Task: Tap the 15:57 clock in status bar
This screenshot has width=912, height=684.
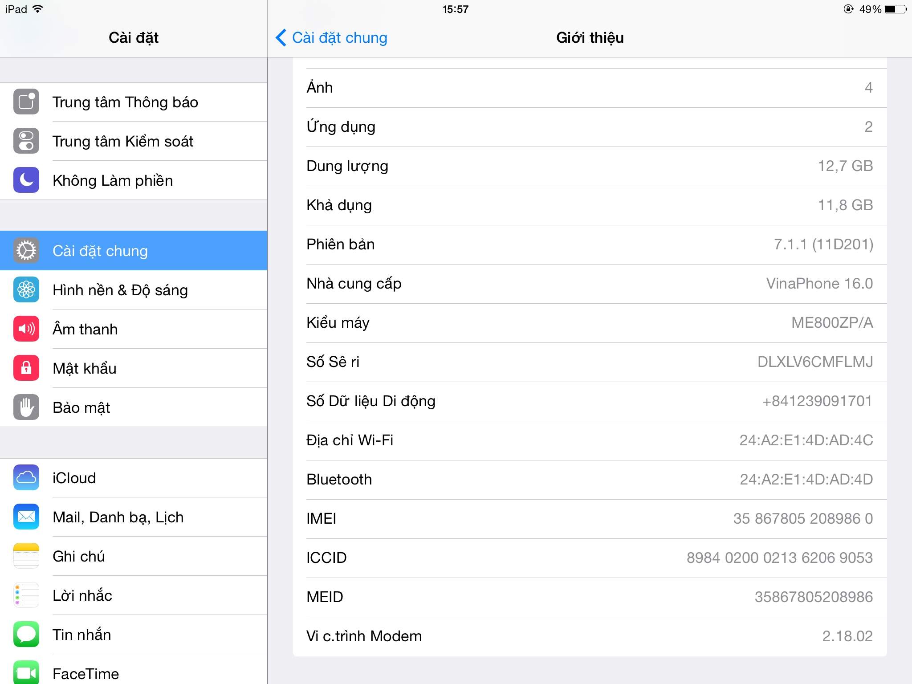Action: coord(456,9)
